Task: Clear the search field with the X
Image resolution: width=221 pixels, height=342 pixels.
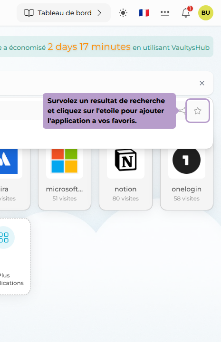Action: tap(202, 83)
